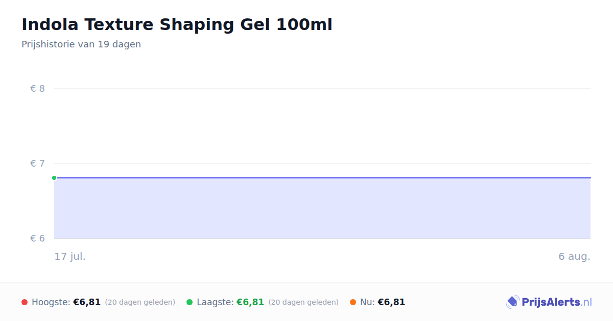Click the € 7 axis label

point(38,164)
